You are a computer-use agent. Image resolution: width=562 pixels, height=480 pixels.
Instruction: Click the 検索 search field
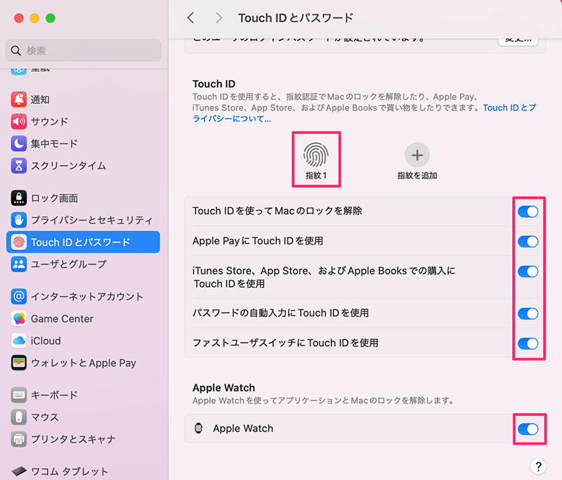[83, 51]
